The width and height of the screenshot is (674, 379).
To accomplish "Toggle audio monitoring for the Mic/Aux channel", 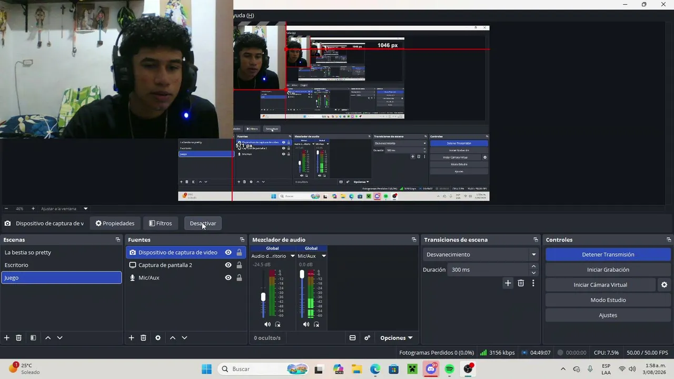I will pos(316,324).
